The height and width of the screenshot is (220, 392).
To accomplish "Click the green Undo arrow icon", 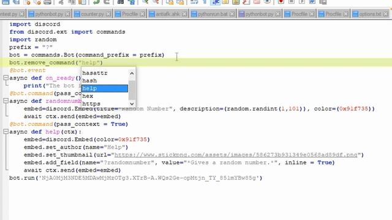I will pyautogui.click(x=96, y=2).
